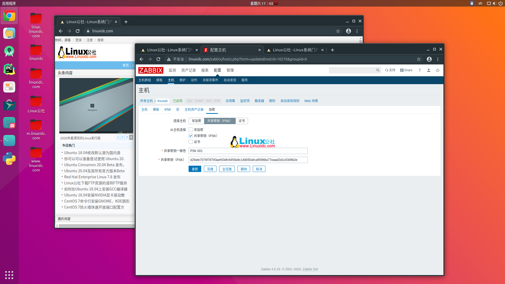Select 非加密 for 连接主机
Image resolution: width=505 pixels, height=284 pixels.
196,121
